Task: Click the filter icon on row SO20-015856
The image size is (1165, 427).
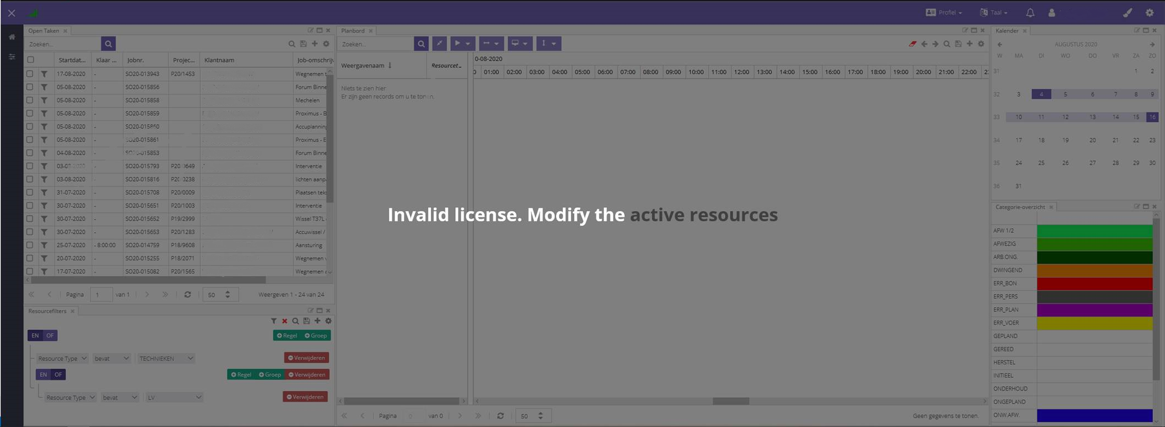Action: pos(44,87)
